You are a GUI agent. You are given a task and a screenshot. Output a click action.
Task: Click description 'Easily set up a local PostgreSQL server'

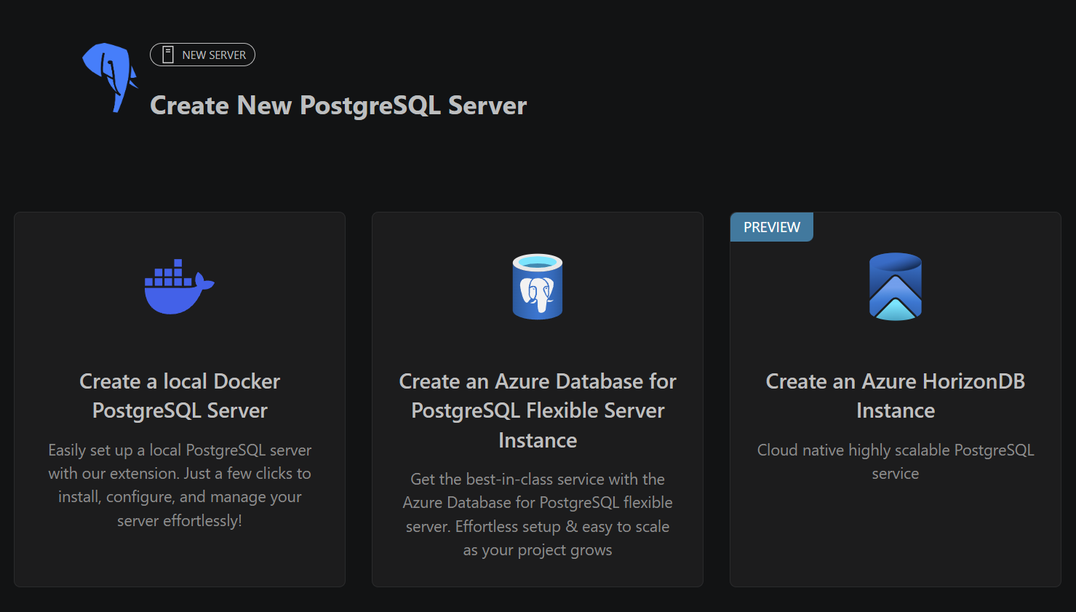[180, 485]
